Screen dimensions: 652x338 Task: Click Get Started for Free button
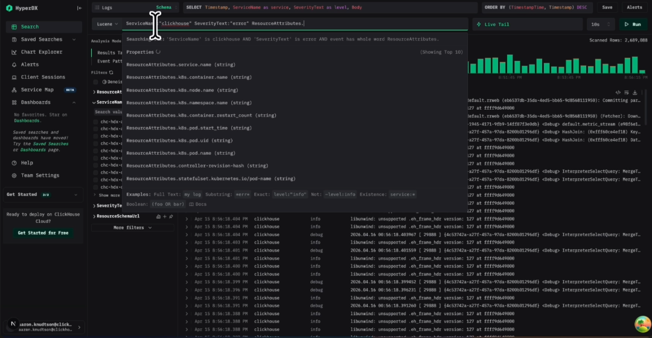(x=43, y=233)
